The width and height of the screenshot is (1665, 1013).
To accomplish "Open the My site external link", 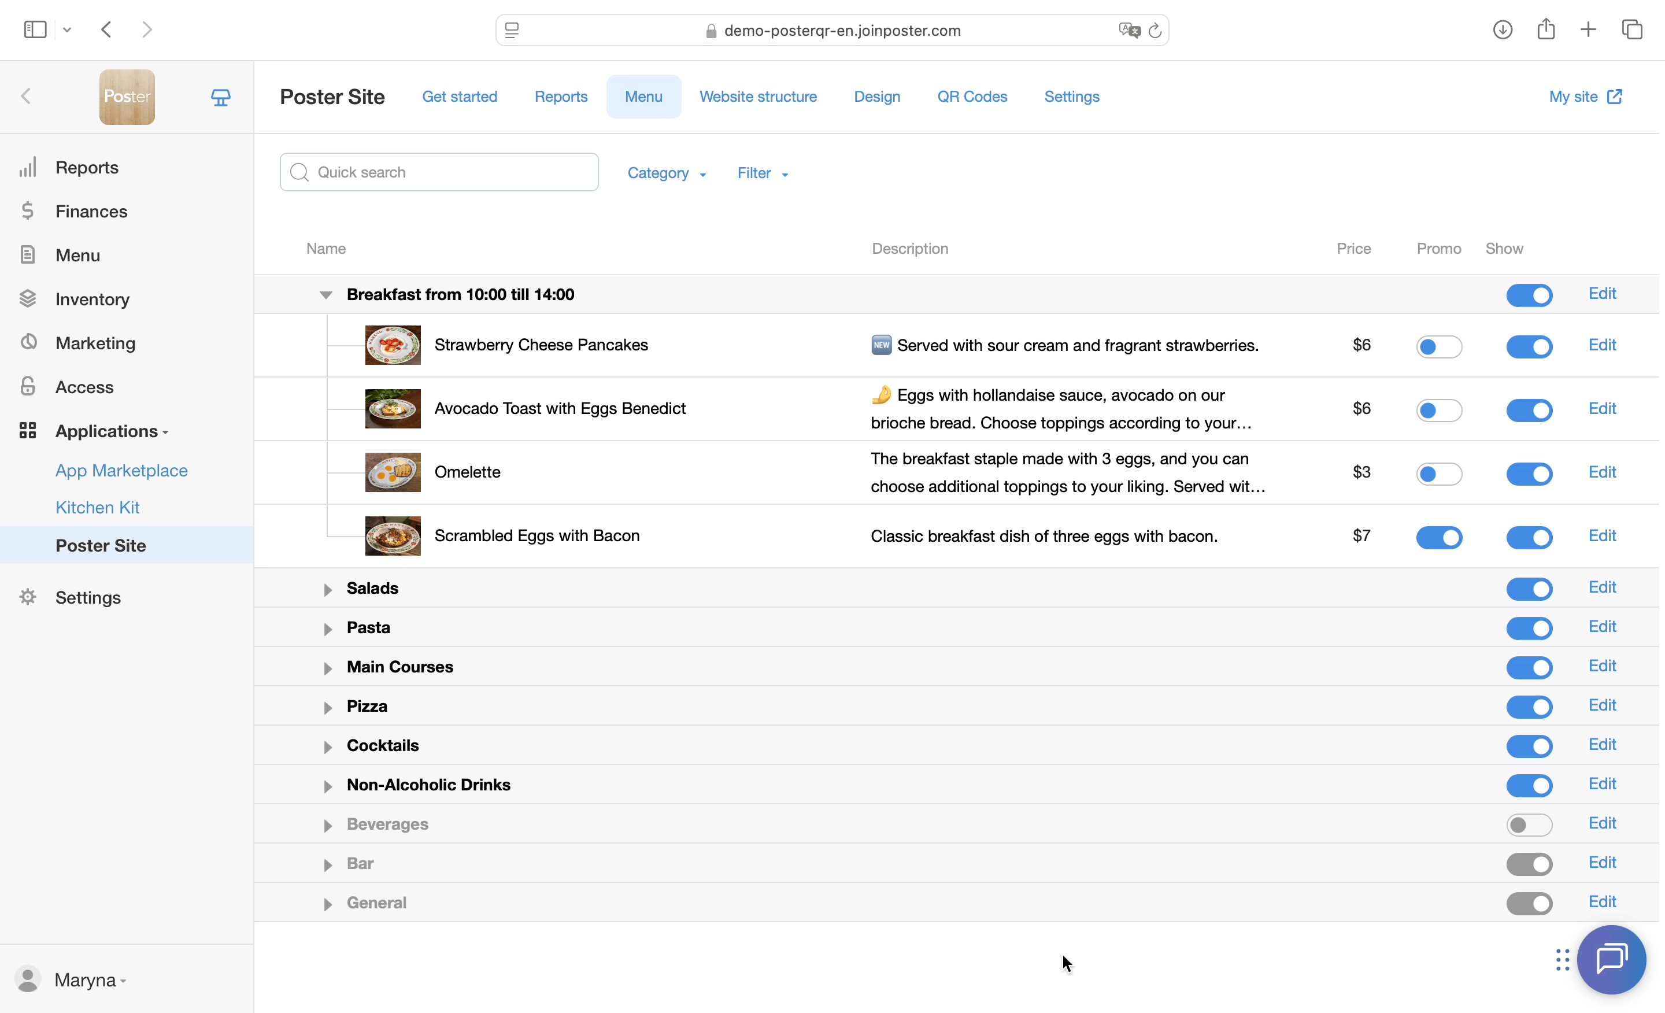I will coord(1585,97).
